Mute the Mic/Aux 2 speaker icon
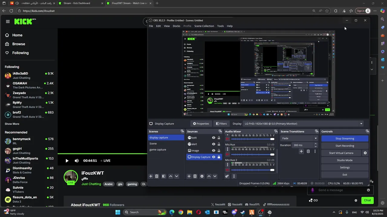 click(228, 170)
